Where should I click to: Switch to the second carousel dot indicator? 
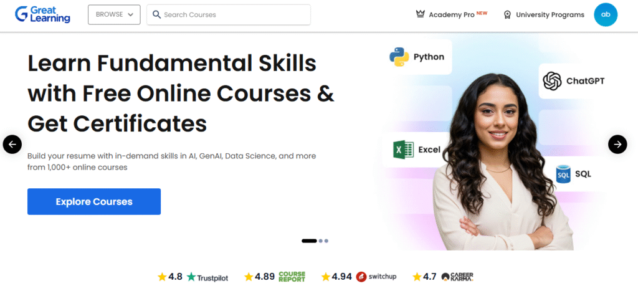321,241
